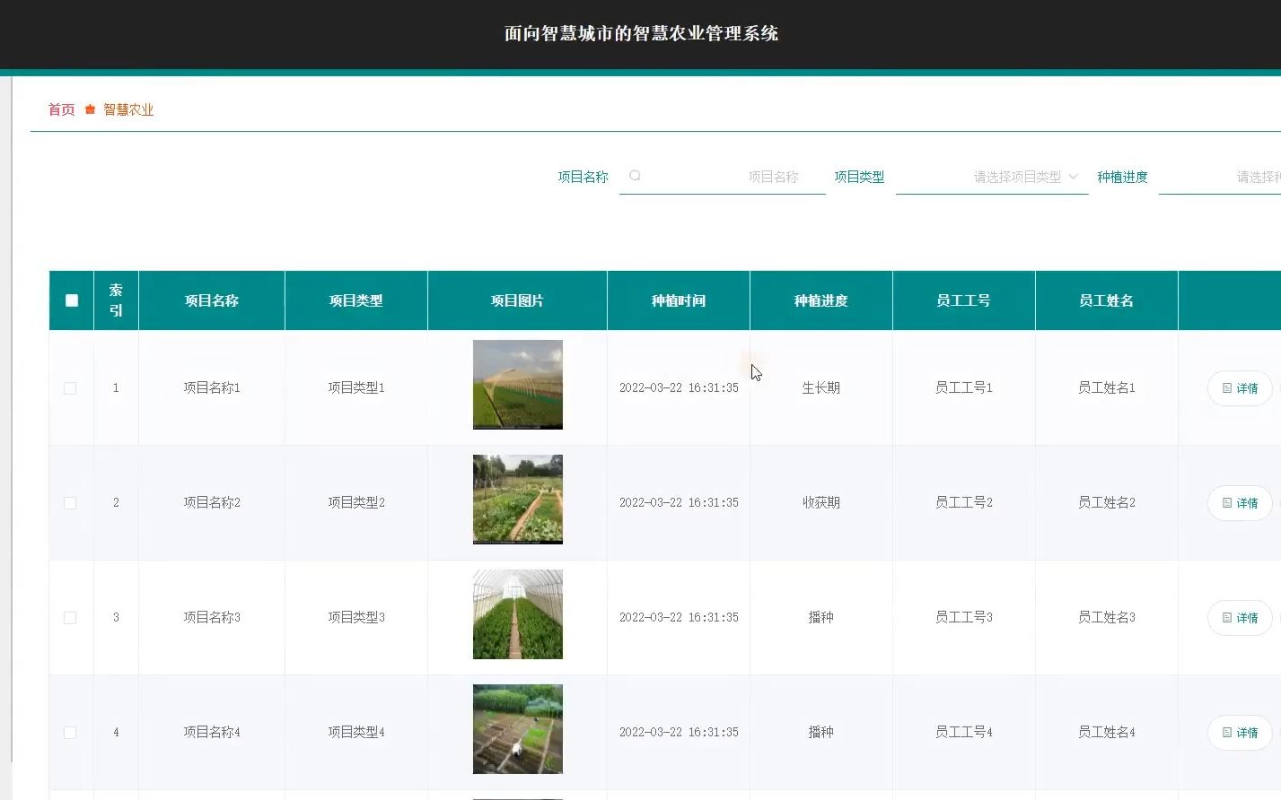Click the 播种 cell in row 项目名称3
Image resolution: width=1281 pixels, height=800 pixels.
[821, 618]
